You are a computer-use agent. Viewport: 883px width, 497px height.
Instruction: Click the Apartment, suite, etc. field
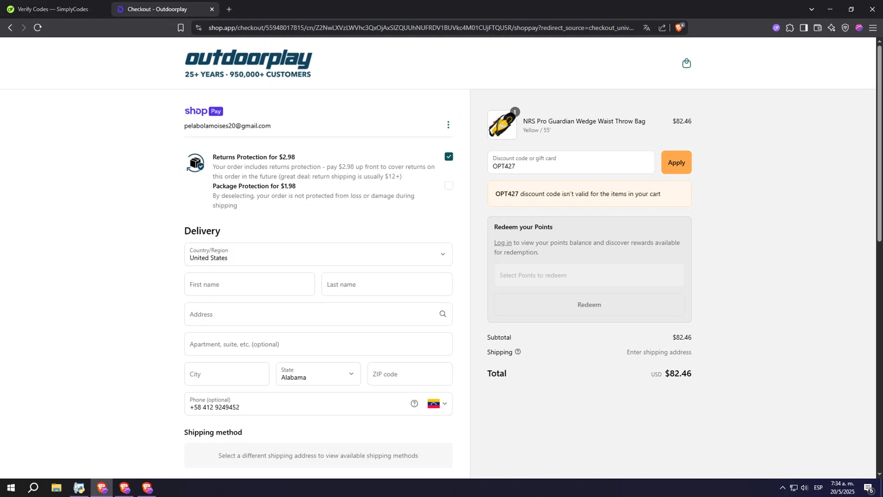click(318, 344)
